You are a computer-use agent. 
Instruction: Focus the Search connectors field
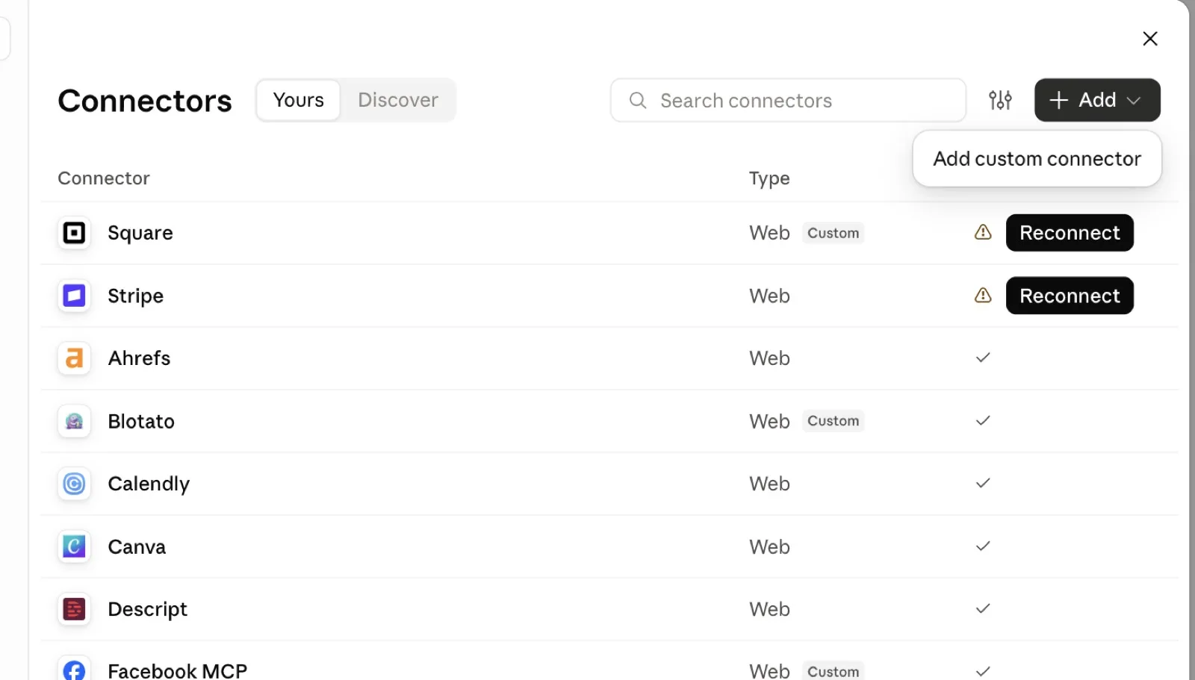[x=788, y=100]
